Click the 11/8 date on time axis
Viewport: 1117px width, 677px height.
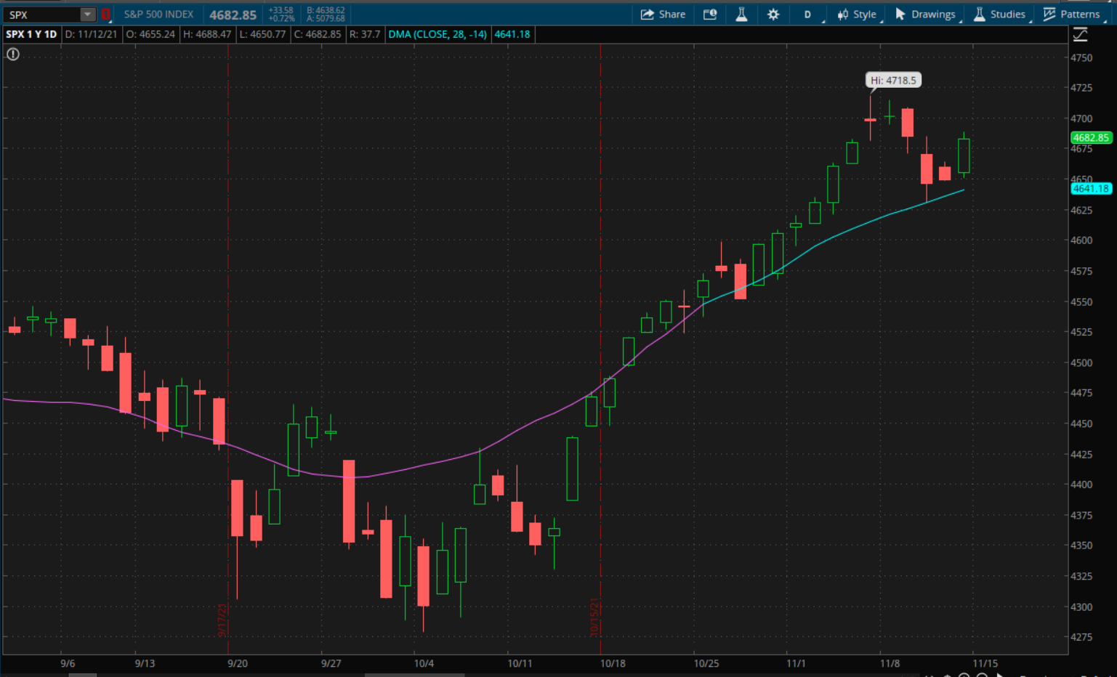click(x=890, y=663)
